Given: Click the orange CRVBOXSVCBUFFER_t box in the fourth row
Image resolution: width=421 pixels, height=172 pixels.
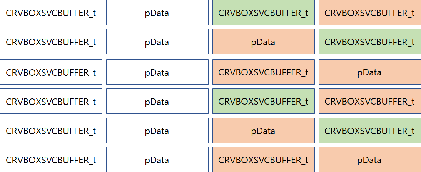Looking at the screenshot, I should point(370,101).
